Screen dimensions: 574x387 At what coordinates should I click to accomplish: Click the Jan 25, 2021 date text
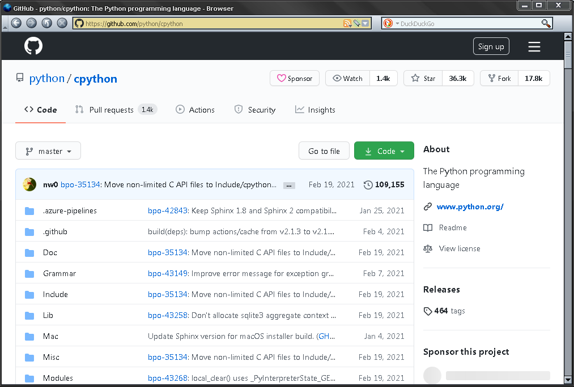(382, 210)
